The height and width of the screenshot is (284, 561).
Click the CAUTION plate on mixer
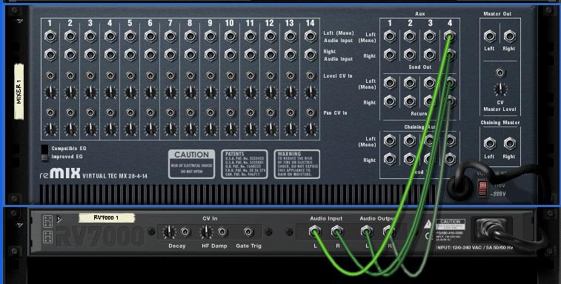(x=191, y=164)
